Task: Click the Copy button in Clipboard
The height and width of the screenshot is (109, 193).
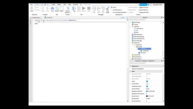Action: (37, 10)
